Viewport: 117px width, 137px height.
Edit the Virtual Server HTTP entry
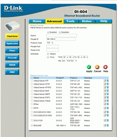tap(105, 84)
